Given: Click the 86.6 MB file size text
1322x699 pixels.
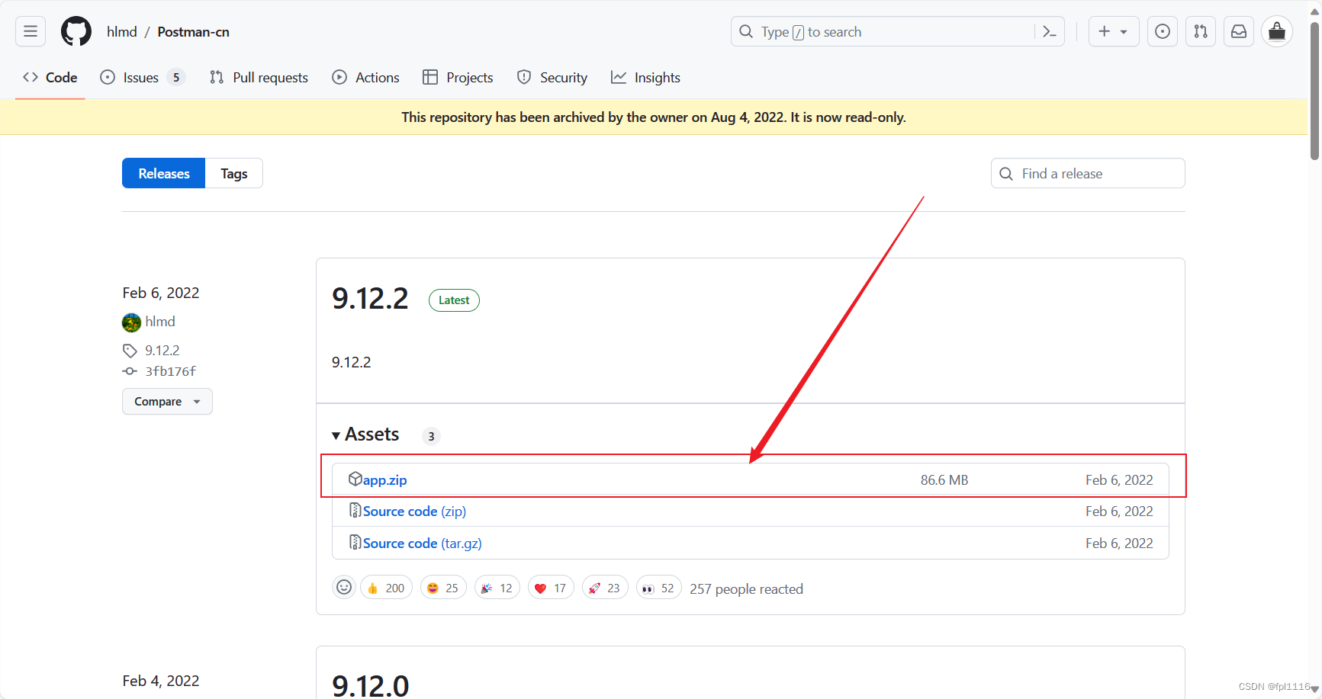Looking at the screenshot, I should [944, 480].
